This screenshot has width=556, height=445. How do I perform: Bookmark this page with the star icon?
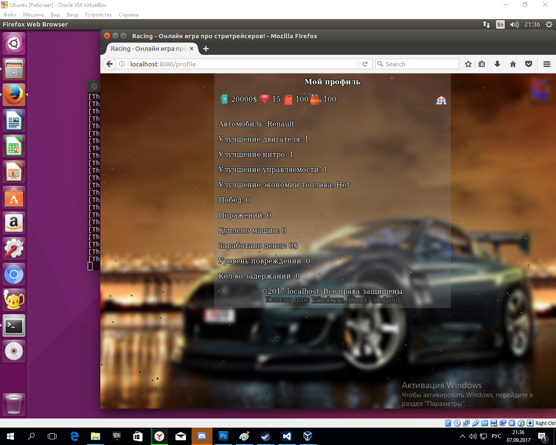pos(468,64)
